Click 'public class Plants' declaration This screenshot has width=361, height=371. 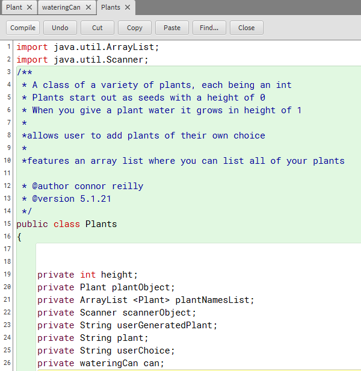tap(67, 224)
